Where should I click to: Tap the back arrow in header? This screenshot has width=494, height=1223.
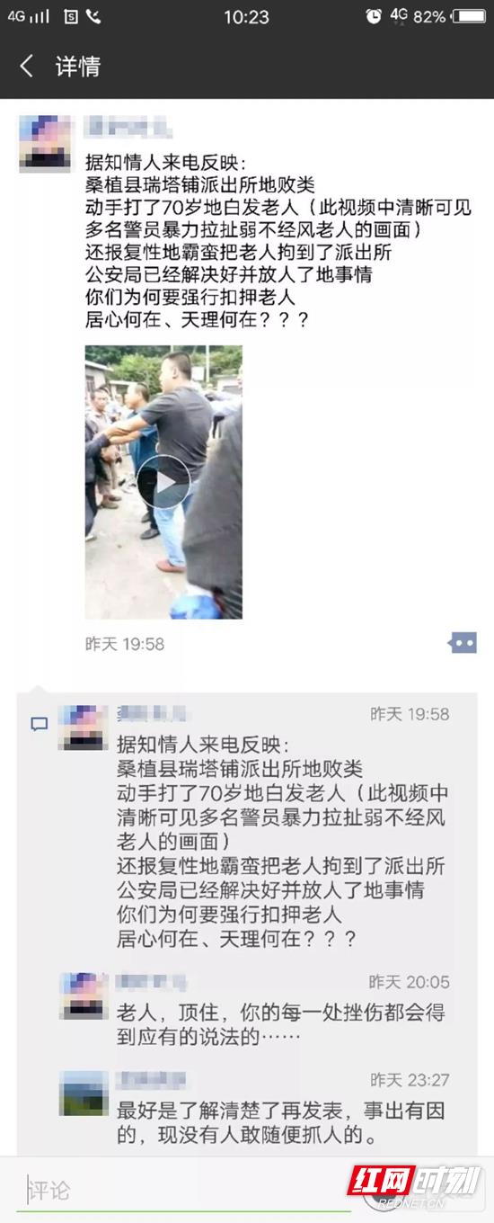(x=27, y=66)
